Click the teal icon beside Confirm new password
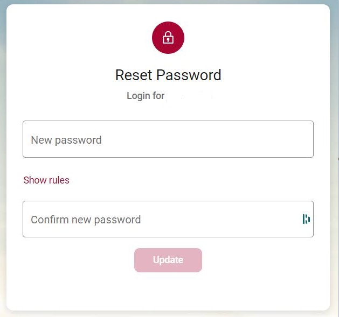Image resolution: width=339 pixels, height=317 pixels. coord(306,219)
